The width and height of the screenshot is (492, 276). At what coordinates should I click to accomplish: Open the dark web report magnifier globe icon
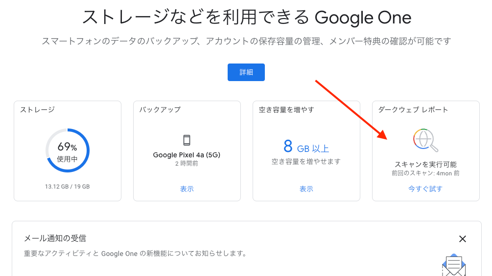425,140
